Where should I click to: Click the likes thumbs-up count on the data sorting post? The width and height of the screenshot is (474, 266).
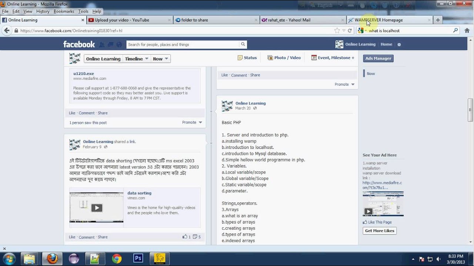pyautogui.click(x=186, y=237)
